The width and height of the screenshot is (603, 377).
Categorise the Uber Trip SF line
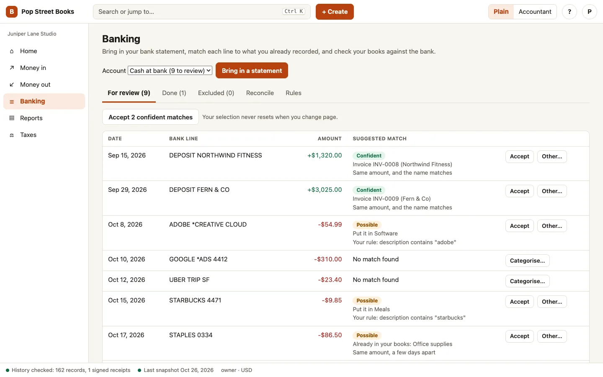tap(528, 281)
